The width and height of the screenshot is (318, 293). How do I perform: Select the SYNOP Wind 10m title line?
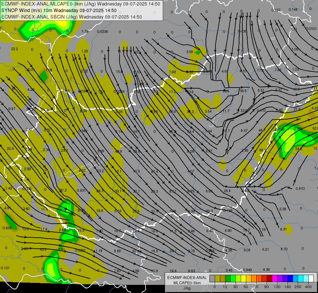[x=59, y=10]
